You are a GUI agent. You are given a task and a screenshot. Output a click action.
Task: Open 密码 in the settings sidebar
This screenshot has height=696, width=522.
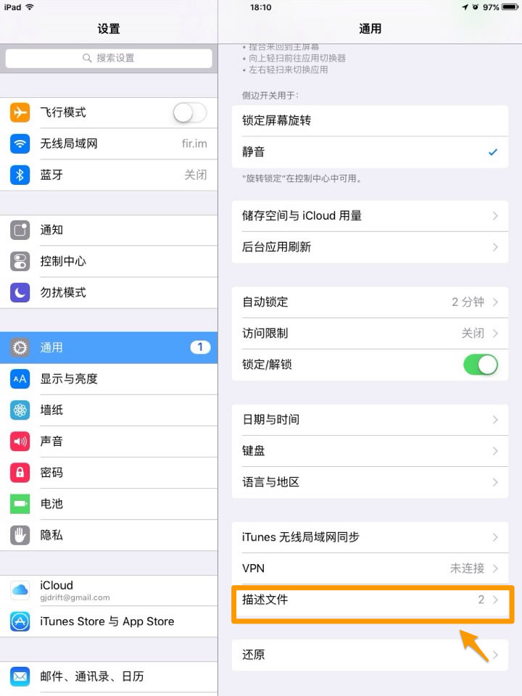109,473
